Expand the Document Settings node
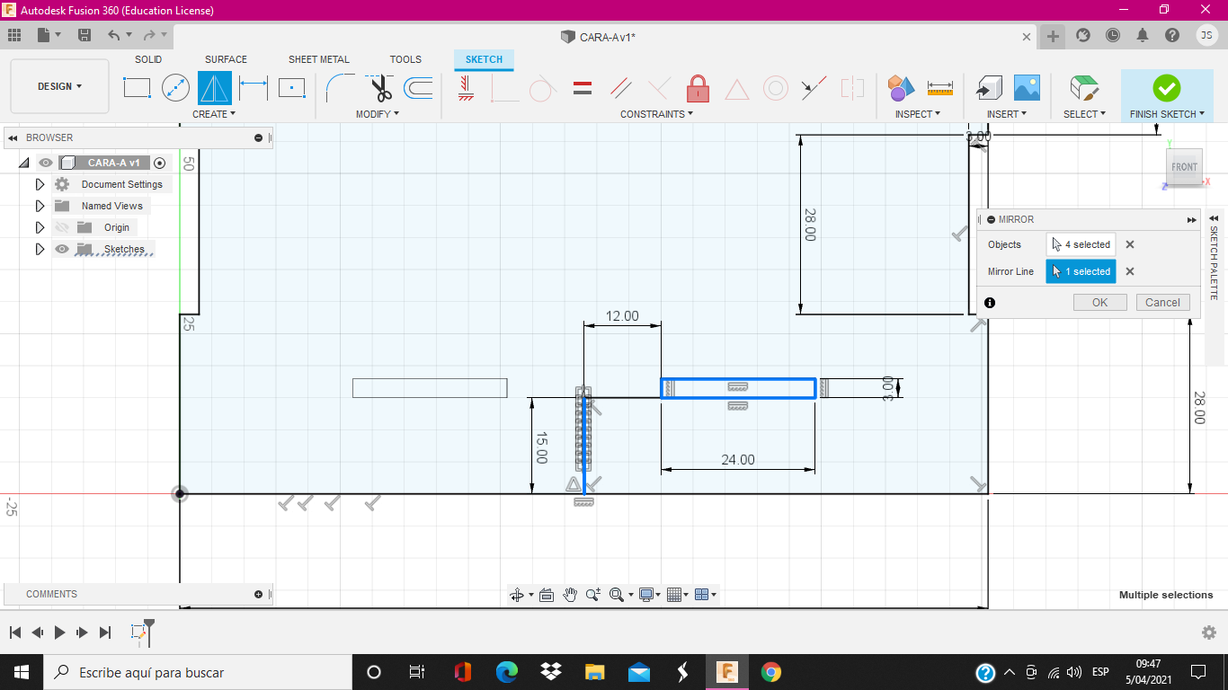Image resolution: width=1228 pixels, height=690 pixels. coord(40,184)
